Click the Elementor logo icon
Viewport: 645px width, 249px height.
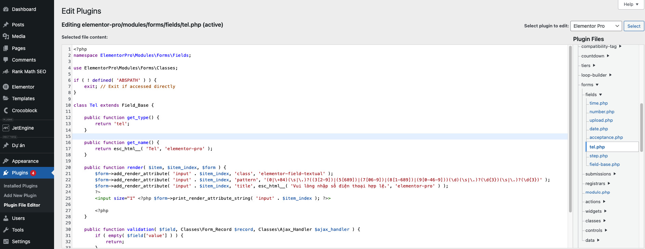(6, 87)
